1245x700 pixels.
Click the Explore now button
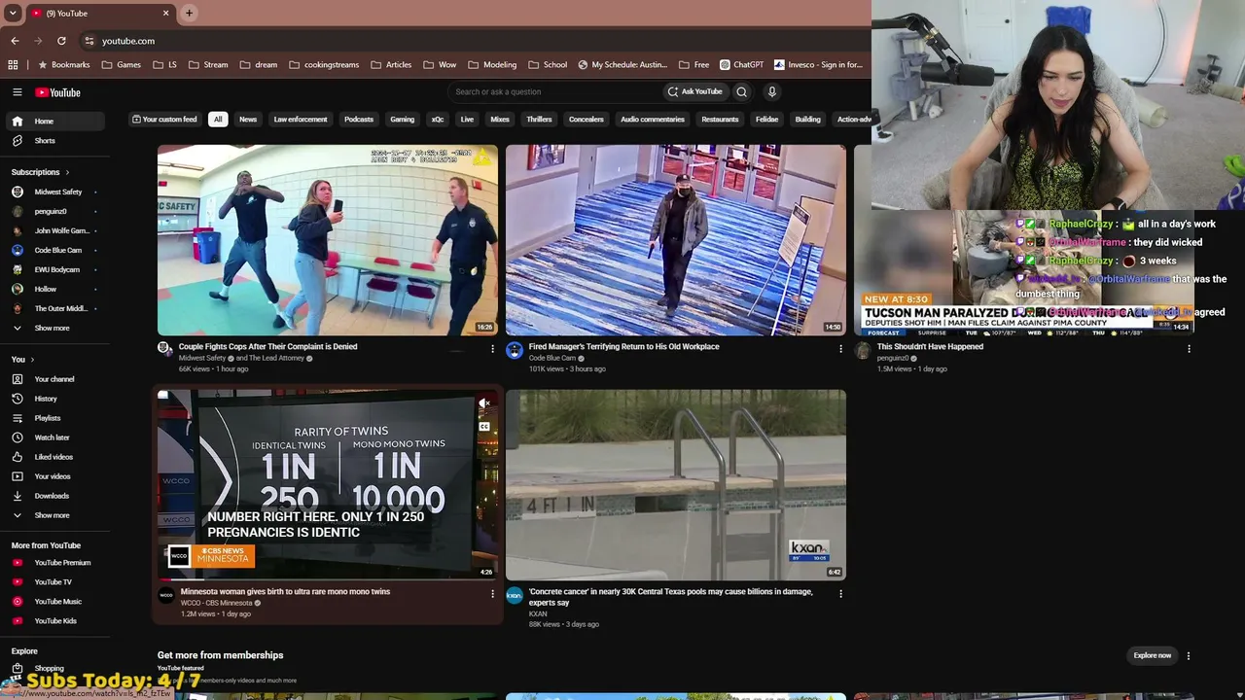[x=1153, y=655]
